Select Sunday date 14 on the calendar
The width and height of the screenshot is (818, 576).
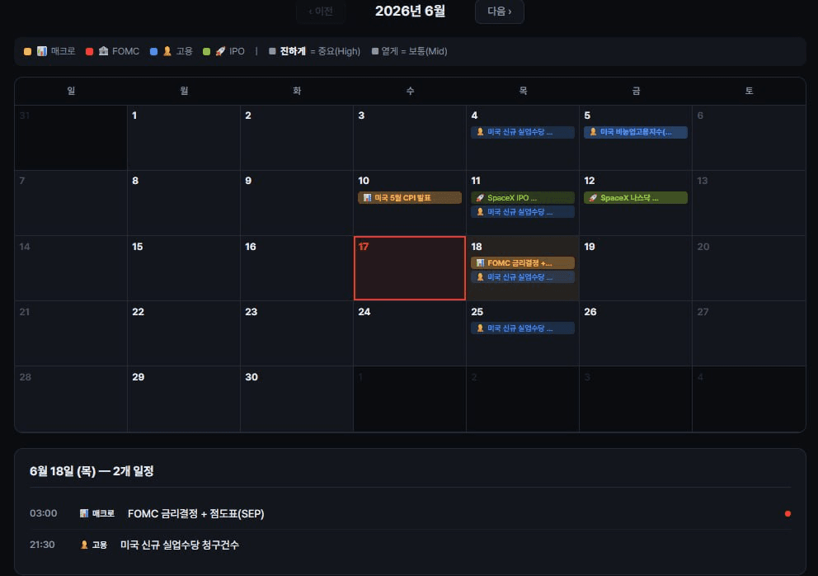point(71,268)
